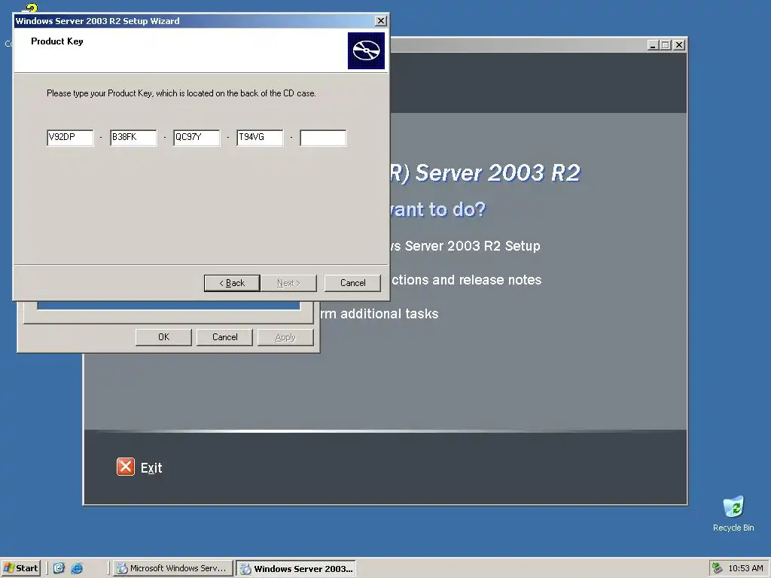Click Apply in the dialog behind wizard

[285, 337]
